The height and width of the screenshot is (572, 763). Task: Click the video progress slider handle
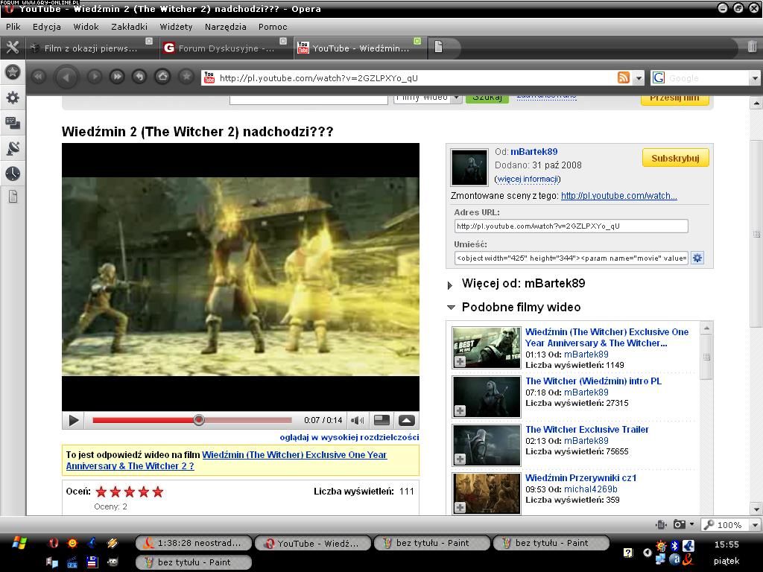click(198, 420)
